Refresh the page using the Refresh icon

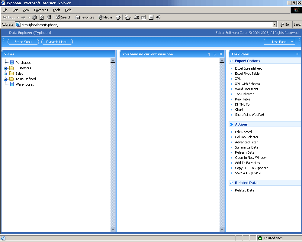click(42, 17)
